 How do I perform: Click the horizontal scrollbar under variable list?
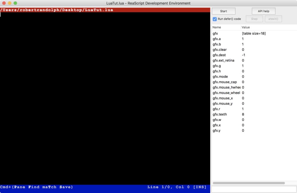(x=249, y=183)
